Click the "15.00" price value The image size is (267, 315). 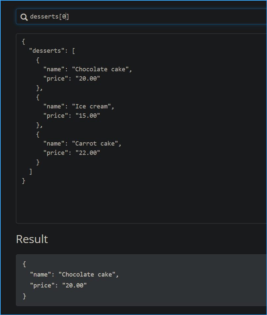tap(88, 116)
